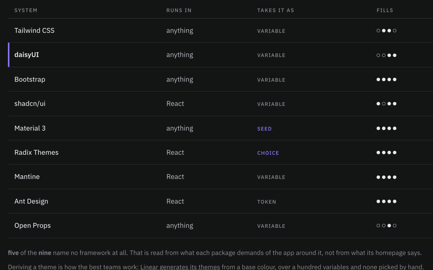This screenshot has width=433, height=270.
Task: Click 'anything' in the daisyUI row
Action: click(x=180, y=55)
